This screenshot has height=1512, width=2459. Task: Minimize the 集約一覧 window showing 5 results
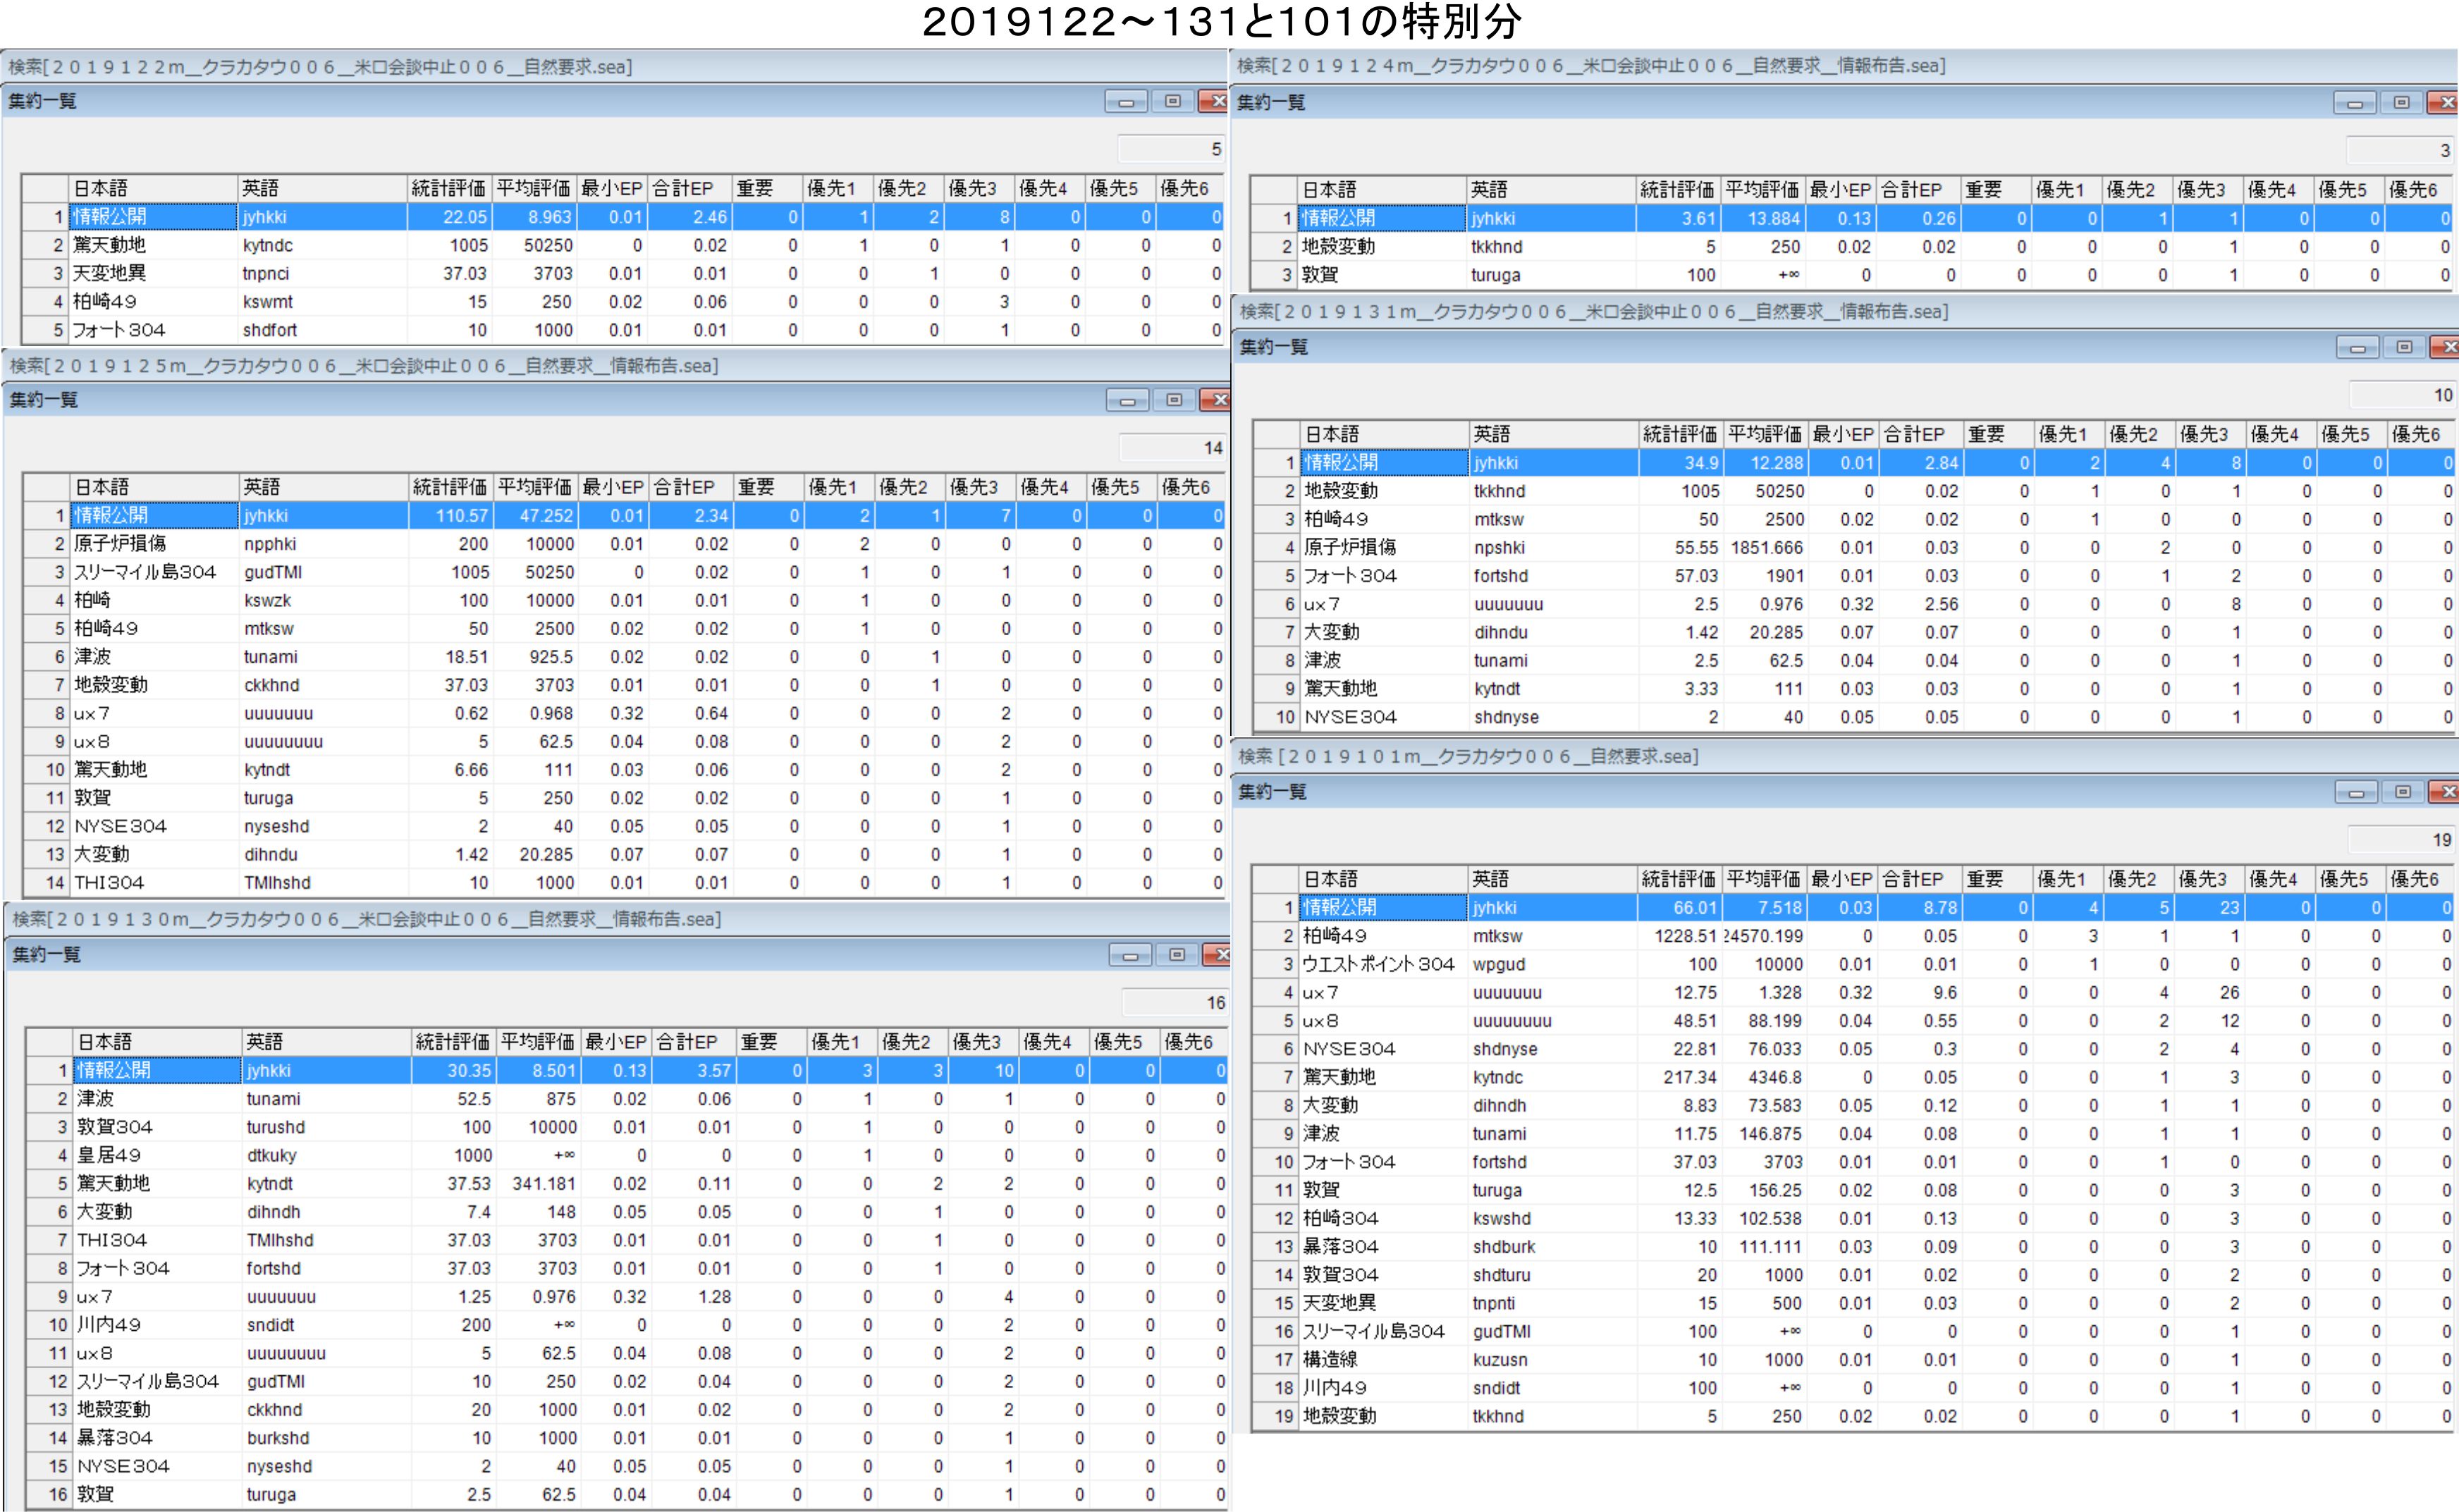pyautogui.click(x=1126, y=101)
